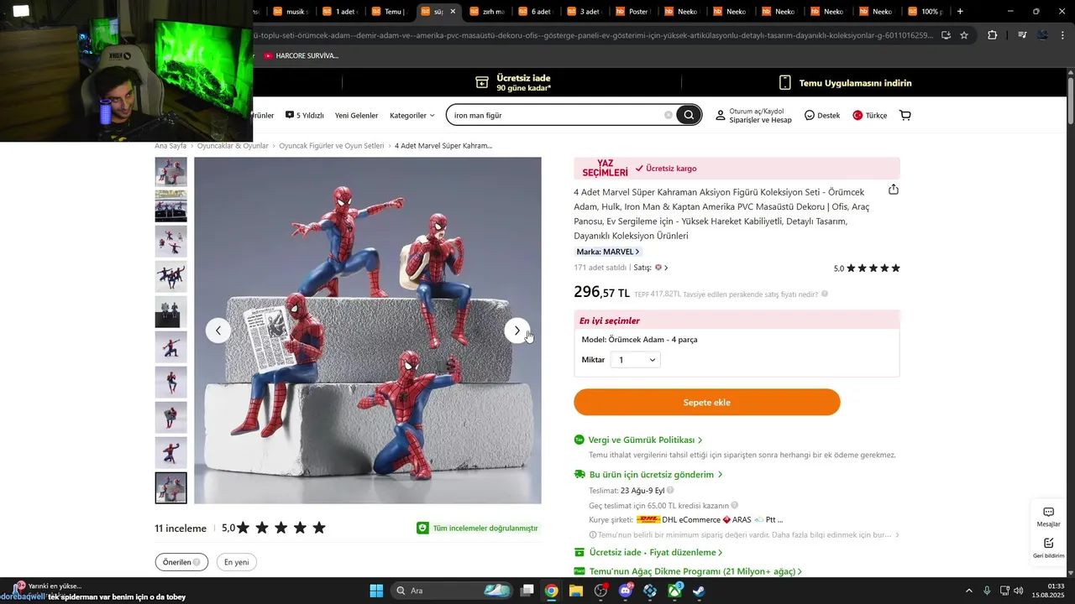Click the 11 inceleme review count
The image size is (1075, 604).
click(x=181, y=528)
